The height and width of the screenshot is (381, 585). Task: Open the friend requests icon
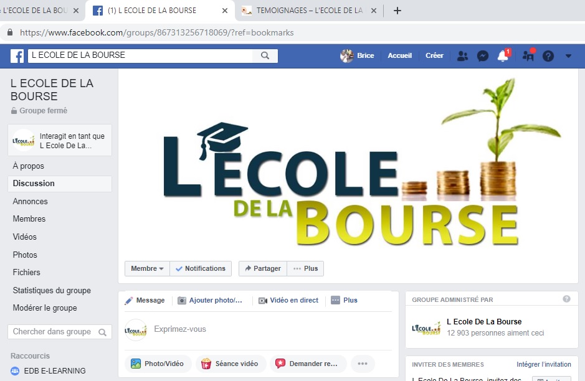(462, 56)
